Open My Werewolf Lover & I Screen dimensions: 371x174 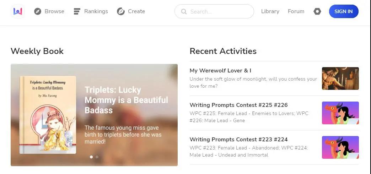tap(220, 71)
